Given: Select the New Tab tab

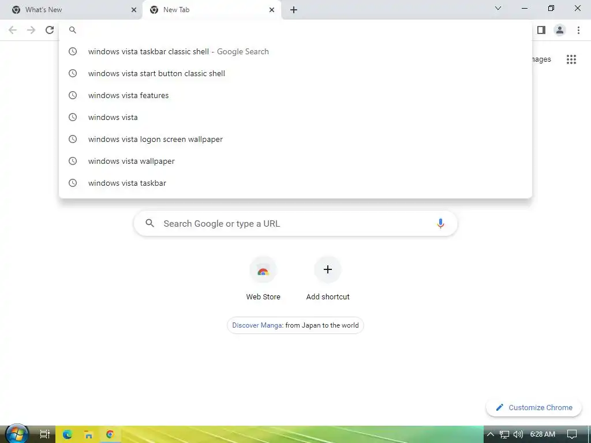Looking at the screenshot, I should click(x=211, y=10).
